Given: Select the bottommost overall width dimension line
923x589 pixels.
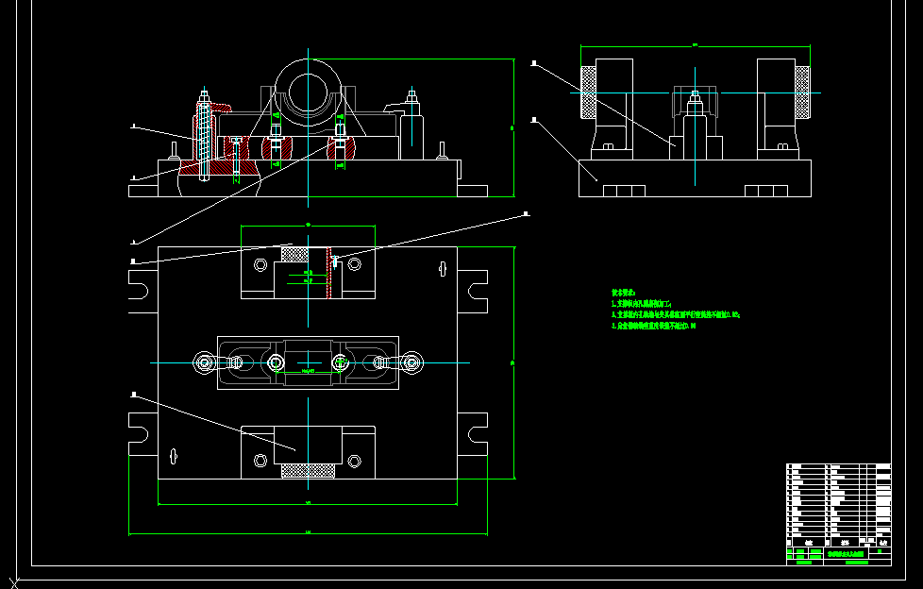Looking at the screenshot, I should [x=308, y=534].
